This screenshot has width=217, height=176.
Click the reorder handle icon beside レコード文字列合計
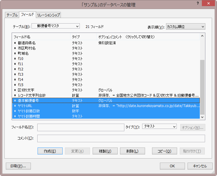point(15,95)
